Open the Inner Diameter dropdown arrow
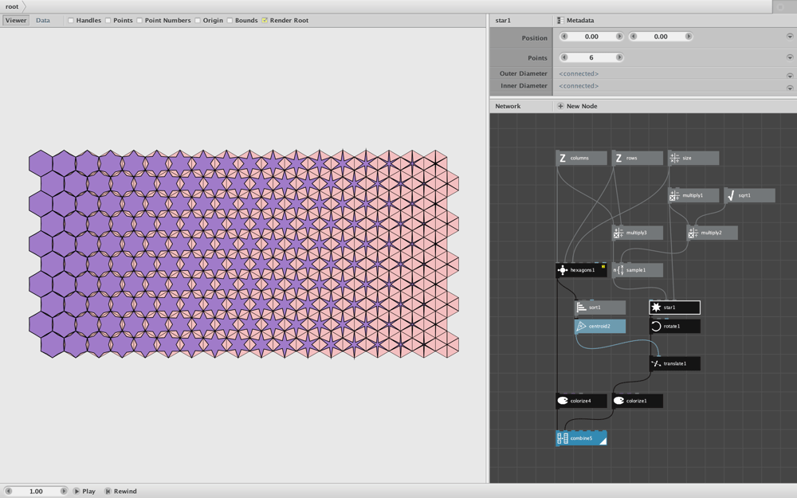797x498 pixels. (x=790, y=88)
